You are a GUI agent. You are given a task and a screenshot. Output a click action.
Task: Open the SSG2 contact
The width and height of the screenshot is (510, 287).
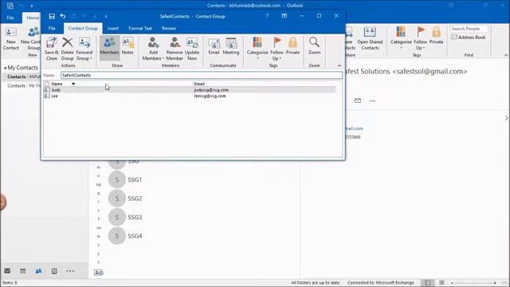[x=135, y=199]
